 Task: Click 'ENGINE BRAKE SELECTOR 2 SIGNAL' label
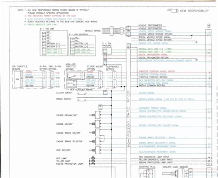click(157, 143)
